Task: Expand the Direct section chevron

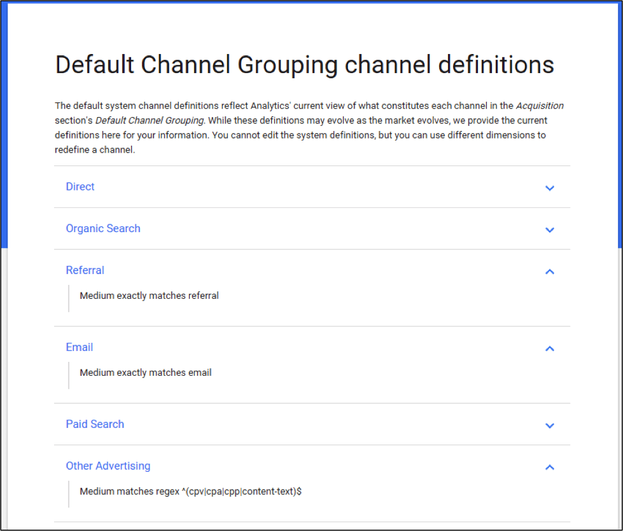Action: [x=549, y=188]
